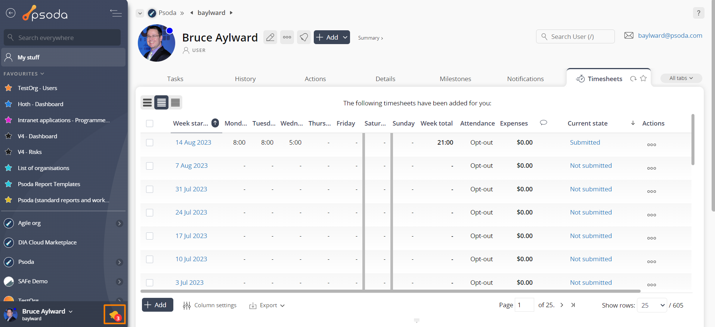Switch to the History tab
The width and height of the screenshot is (715, 327).
point(245,79)
